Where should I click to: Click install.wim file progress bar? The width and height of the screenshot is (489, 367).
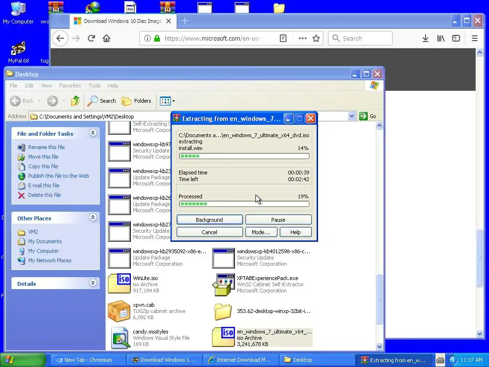[x=244, y=156]
